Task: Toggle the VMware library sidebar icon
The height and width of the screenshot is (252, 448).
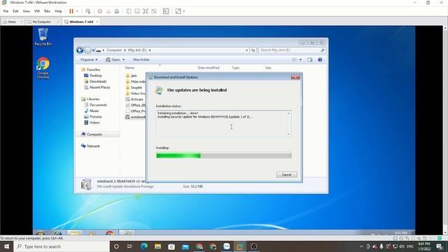Action: coord(129,11)
